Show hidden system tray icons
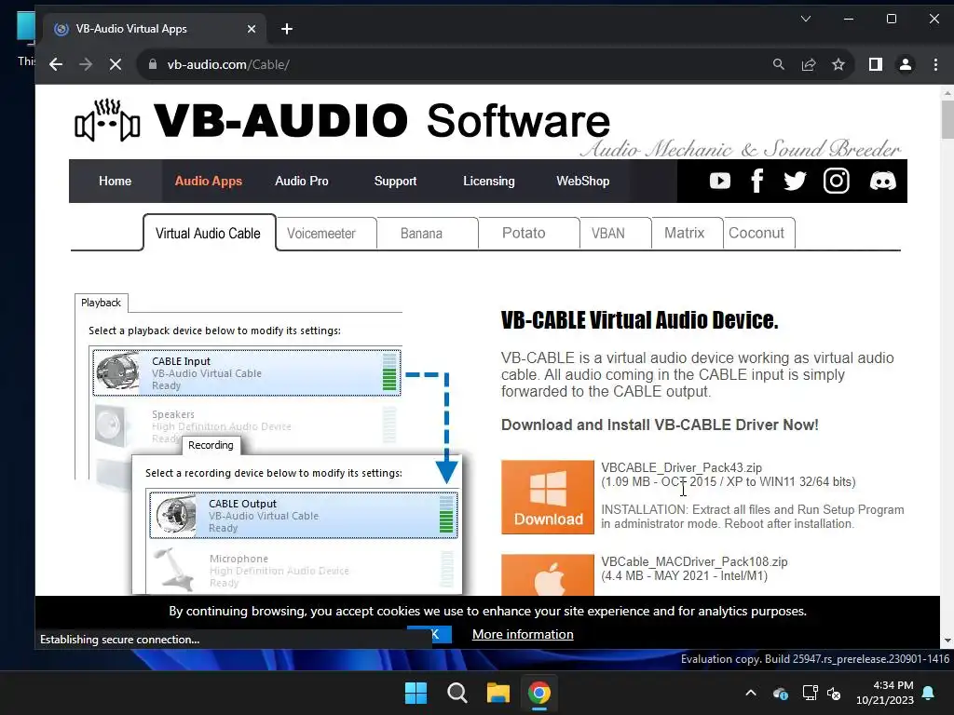Image resolution: width=954 pixels, height=715 pixels. (x=751, y=693)
